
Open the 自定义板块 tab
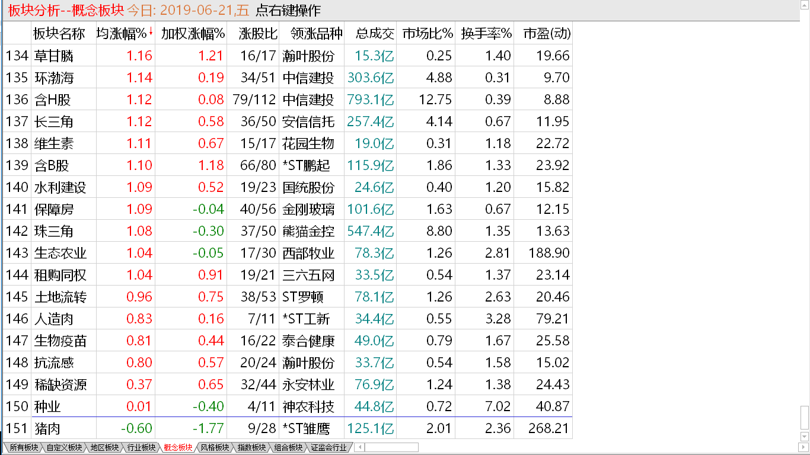[63, 447]
